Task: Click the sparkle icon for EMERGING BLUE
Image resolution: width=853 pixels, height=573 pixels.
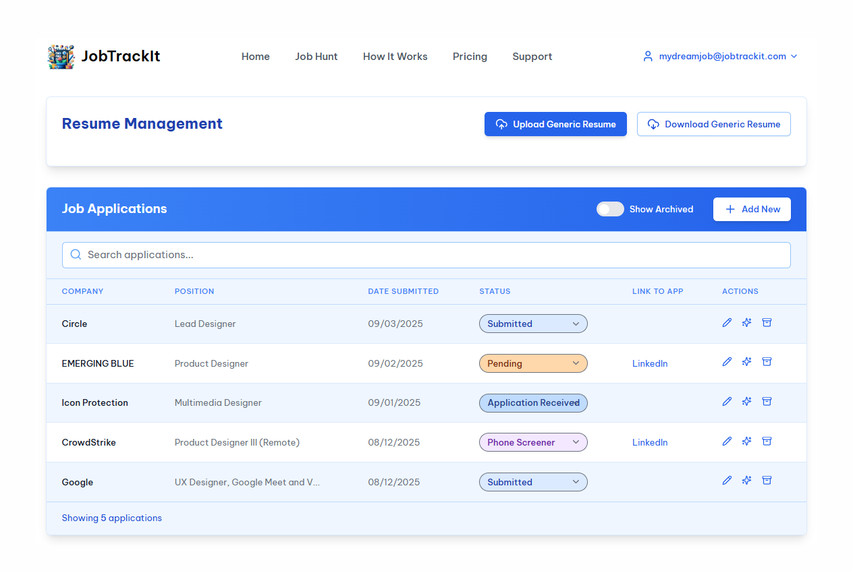Action: tap(746, 361)
